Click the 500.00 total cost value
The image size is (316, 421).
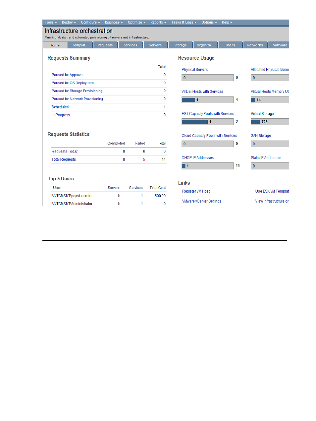[160, 196]
